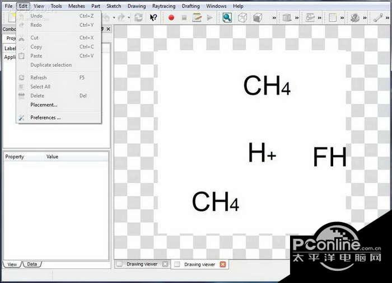Select the axonometric wireframe cube icon
The image size is (392, 283).
point(242,17)
